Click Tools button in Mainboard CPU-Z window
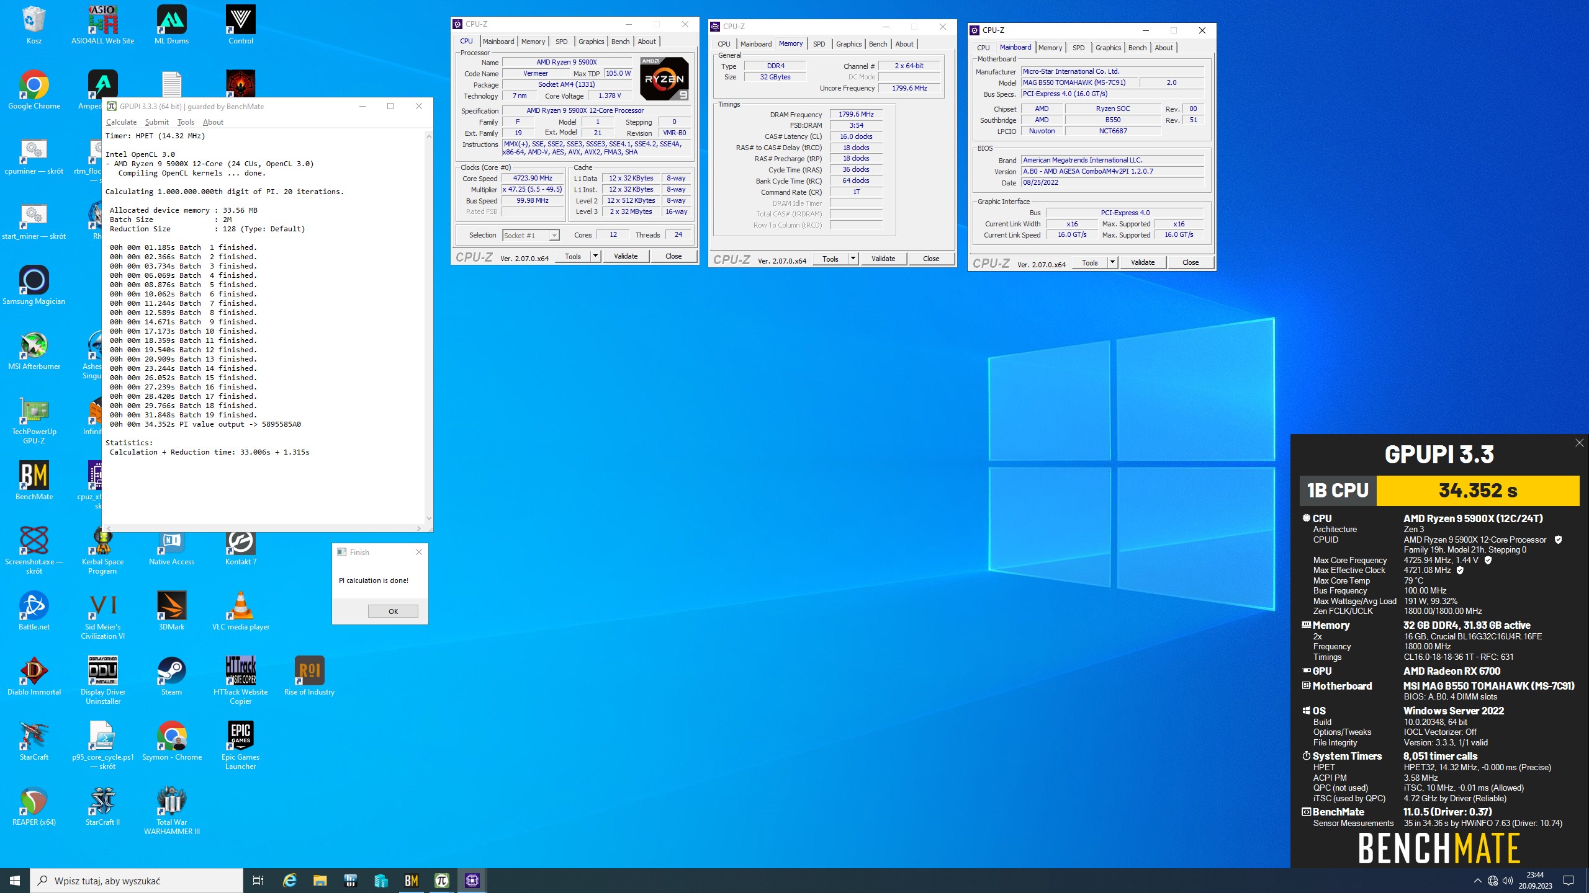This screenshot has height=893, width=1589. 1089,262
